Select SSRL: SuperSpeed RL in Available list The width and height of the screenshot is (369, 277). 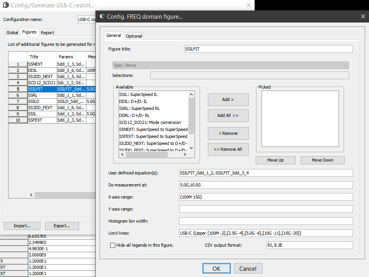139,108
